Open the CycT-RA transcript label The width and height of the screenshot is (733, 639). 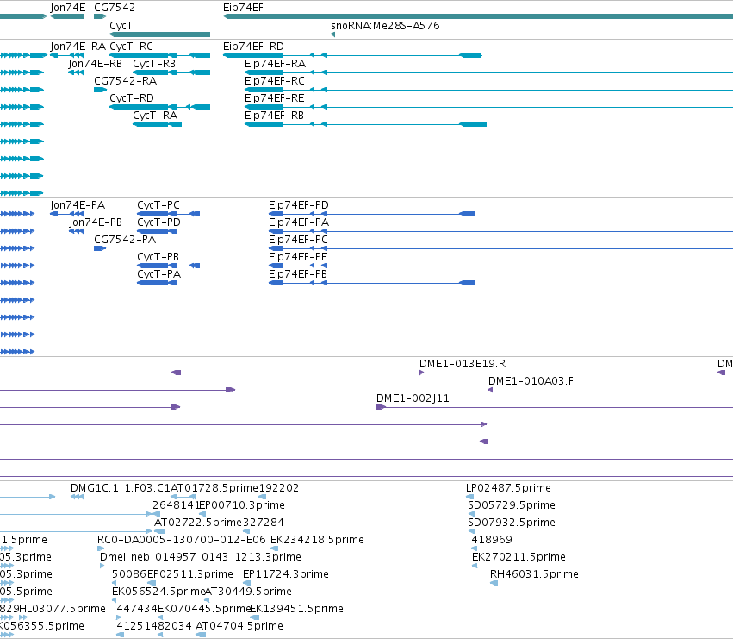[x=155, y=116]
